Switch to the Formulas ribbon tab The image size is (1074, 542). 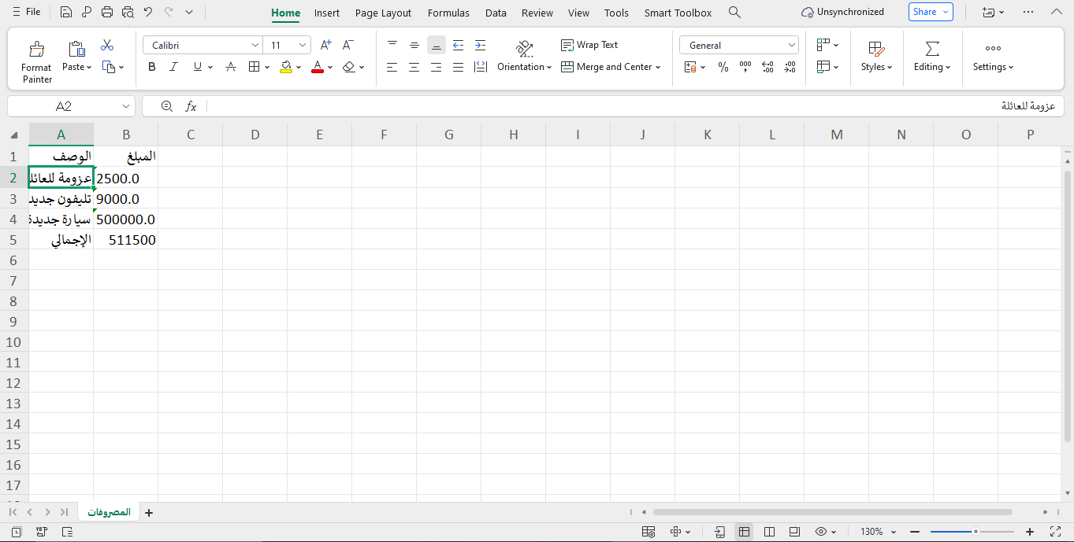pos(448,13)
